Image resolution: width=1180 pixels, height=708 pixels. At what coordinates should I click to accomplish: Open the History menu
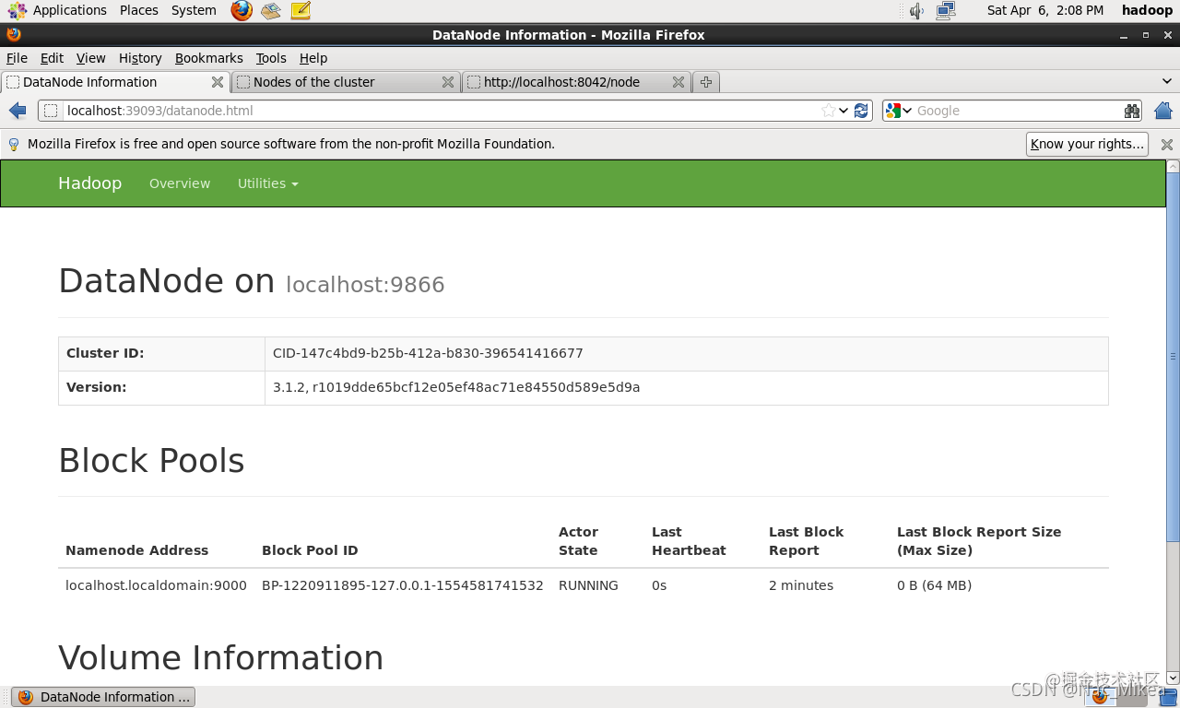pyautogui.click(x=140, y=58)
